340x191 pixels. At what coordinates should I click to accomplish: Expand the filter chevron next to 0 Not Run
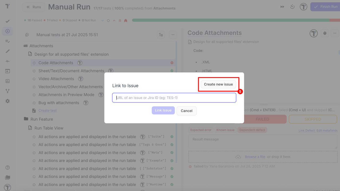click(102, 20)
